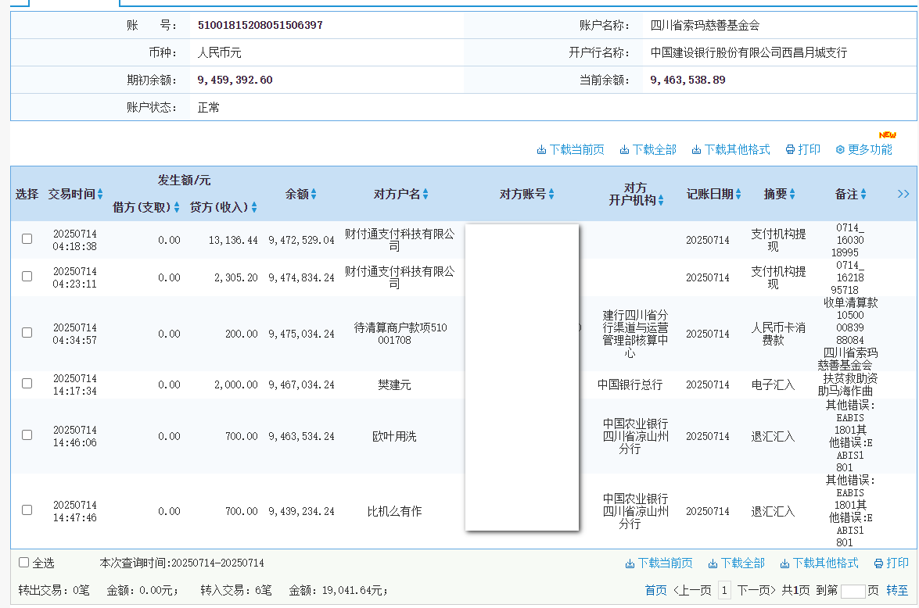Click bottom 下载当前页 link
Image resolution: width=919 pixels, height=608 pixels.
[659, 563]
